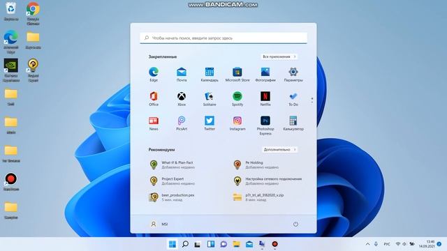Open taskbar Search magnifier
The width and height of the screenshot is (447, 251).
click(x=185, y=244)
